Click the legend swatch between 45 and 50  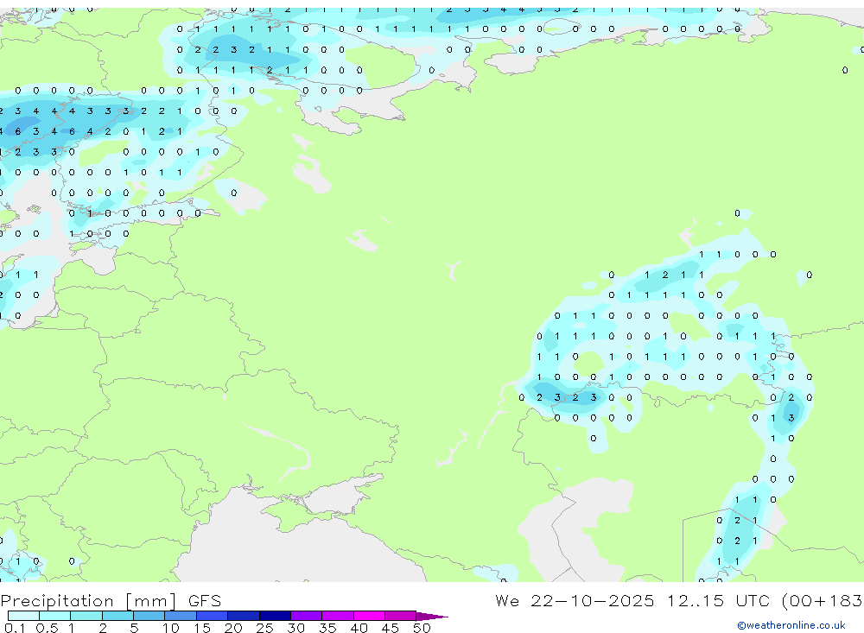pyautogui.click(x=401, y=616)
